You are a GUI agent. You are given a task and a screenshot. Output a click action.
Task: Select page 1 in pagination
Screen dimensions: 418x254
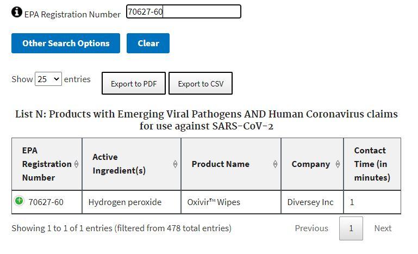(x=351, y=228)
